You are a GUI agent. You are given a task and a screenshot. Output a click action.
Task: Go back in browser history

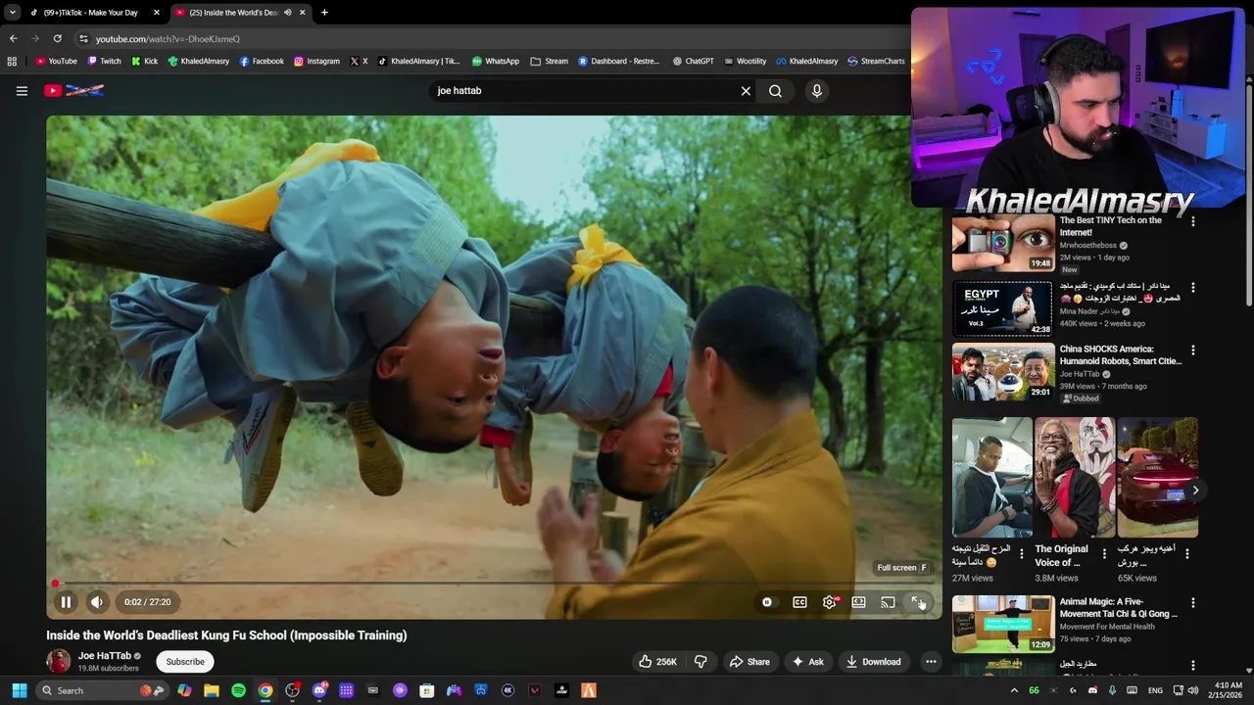[x=13, y=38]
